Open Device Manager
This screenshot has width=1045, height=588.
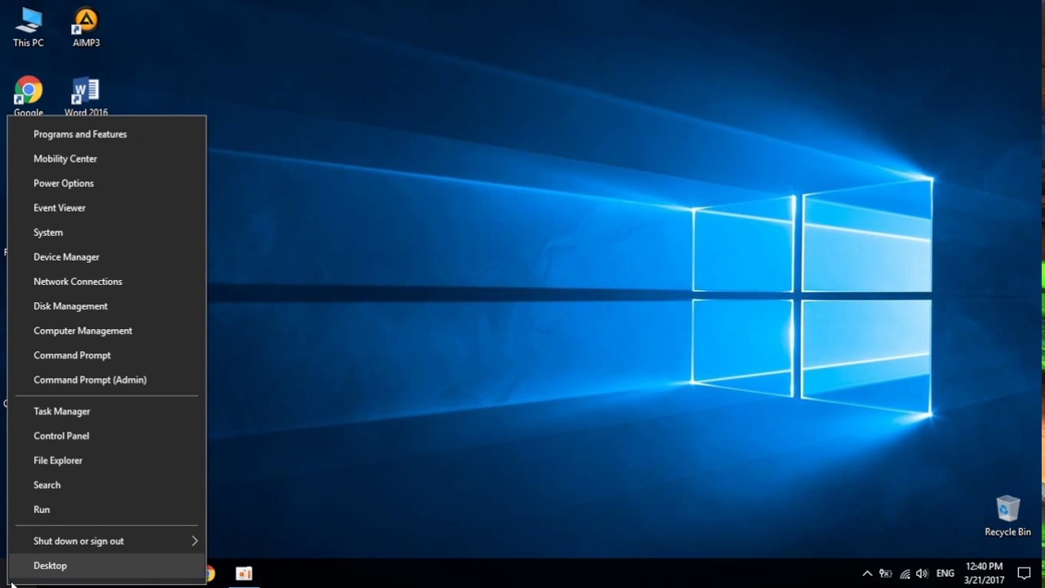(106, 256)
